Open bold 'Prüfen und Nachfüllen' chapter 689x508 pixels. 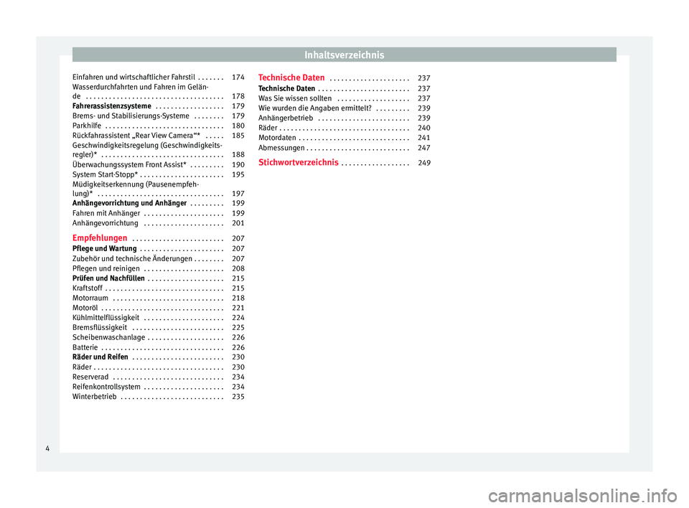(x=158, y=278)
